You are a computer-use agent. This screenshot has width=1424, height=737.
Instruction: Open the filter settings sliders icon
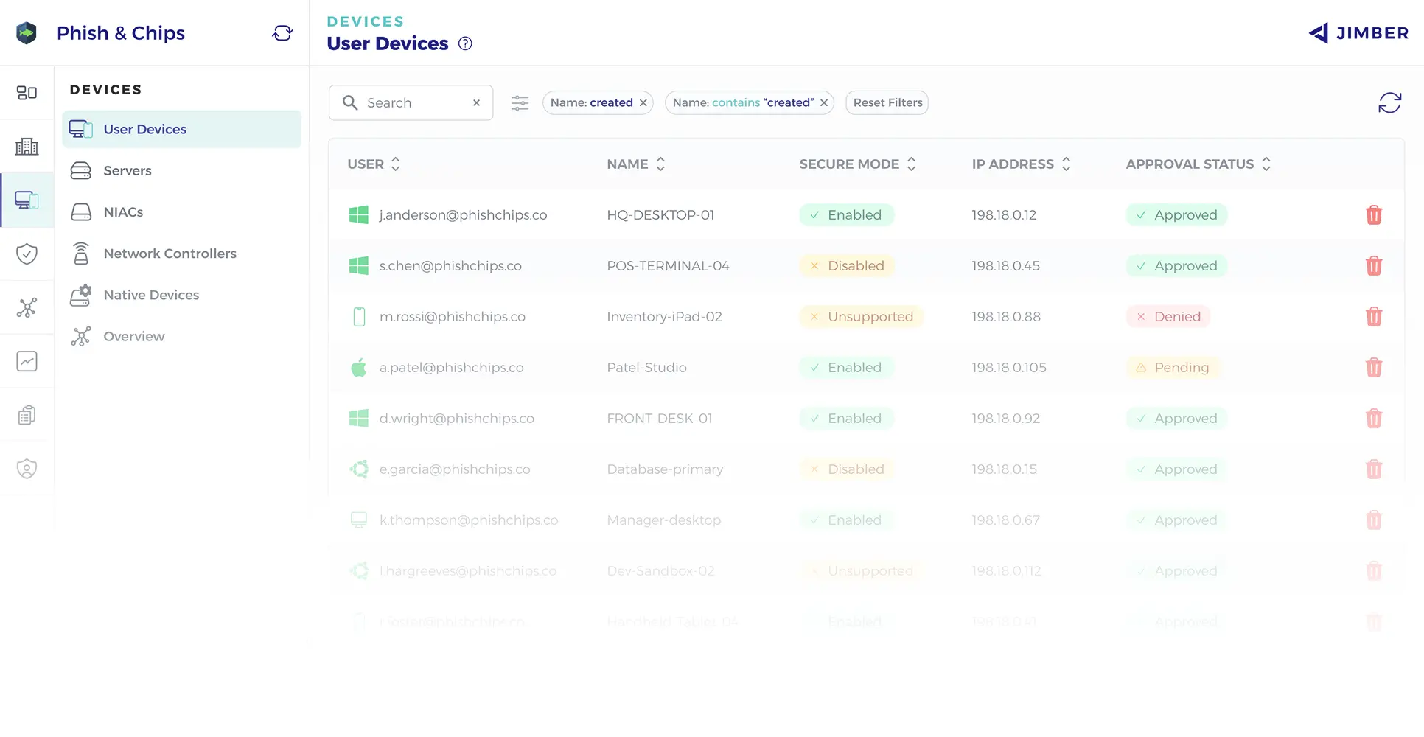click(x=520, y=103)
